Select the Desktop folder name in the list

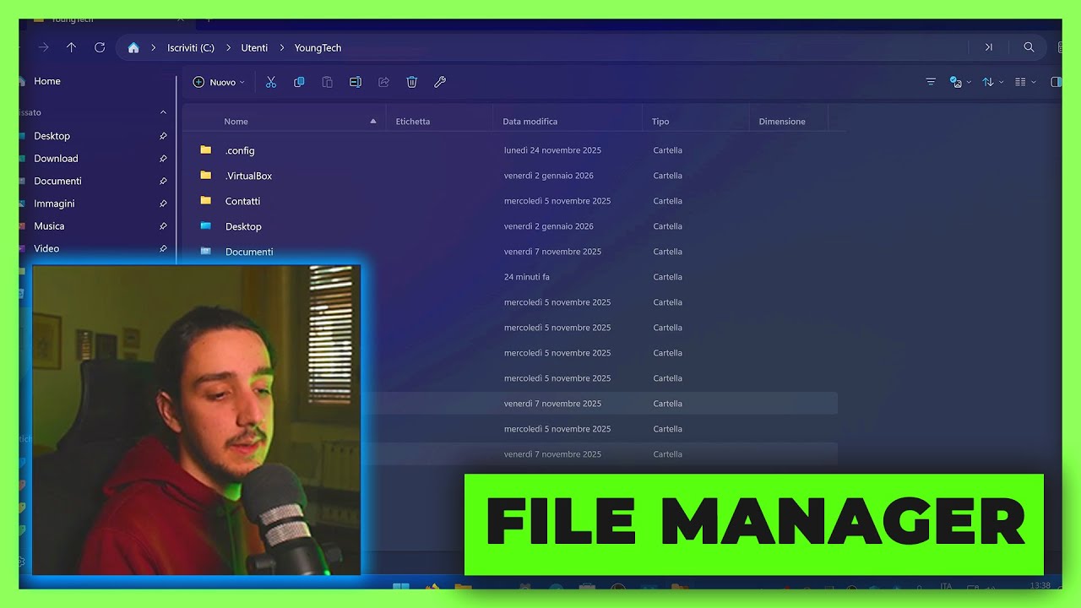pos(243,226)
